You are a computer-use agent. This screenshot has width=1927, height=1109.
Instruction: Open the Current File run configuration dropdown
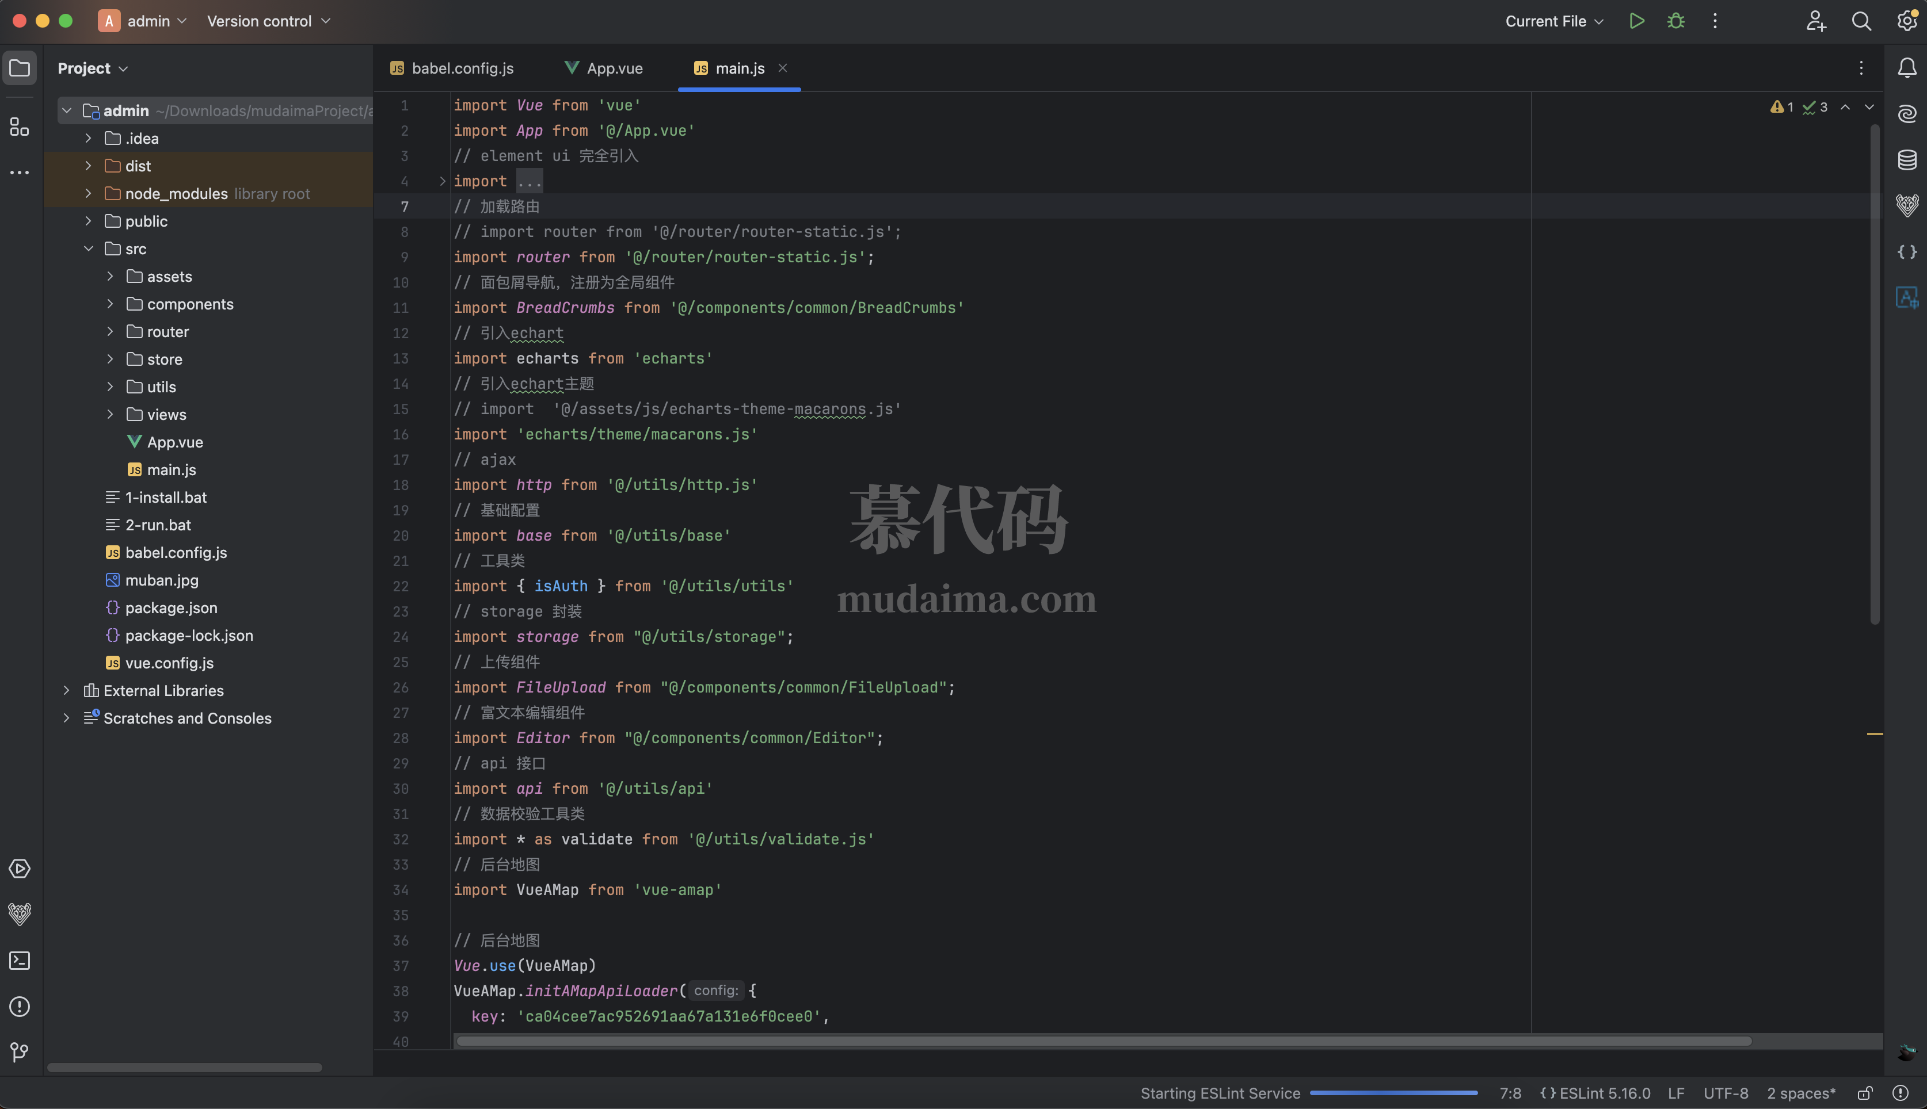tap(1555, 21)
